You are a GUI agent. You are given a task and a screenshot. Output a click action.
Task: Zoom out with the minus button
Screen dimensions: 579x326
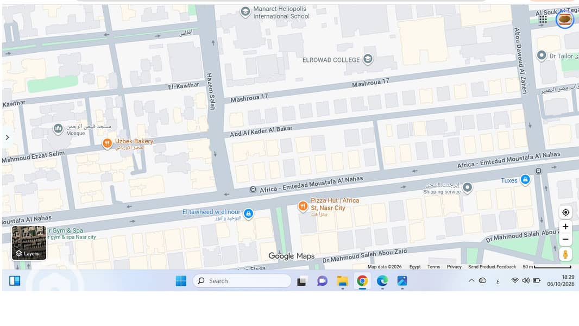point(565,239)
